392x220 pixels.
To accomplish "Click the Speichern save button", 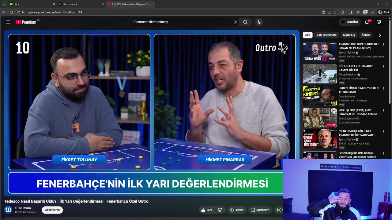I will 260,210.
